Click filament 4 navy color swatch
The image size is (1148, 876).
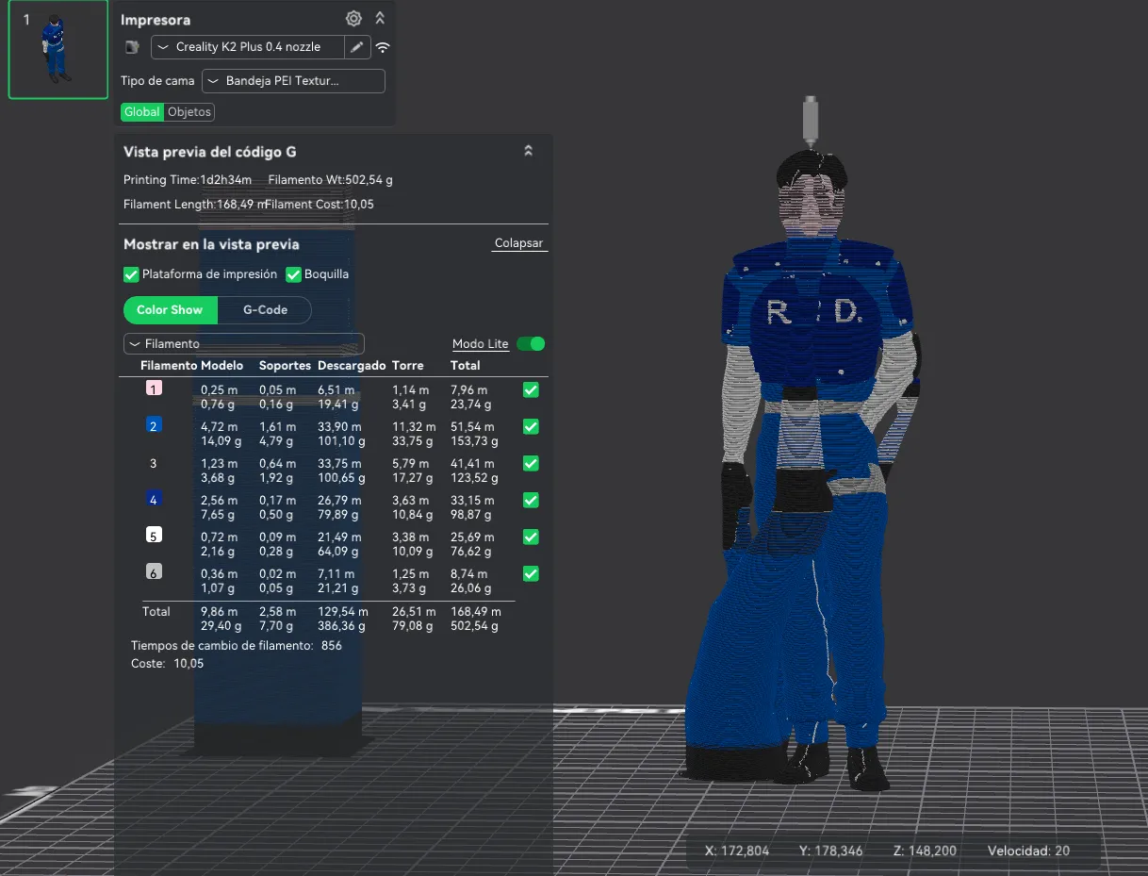(x=154, y=499)
